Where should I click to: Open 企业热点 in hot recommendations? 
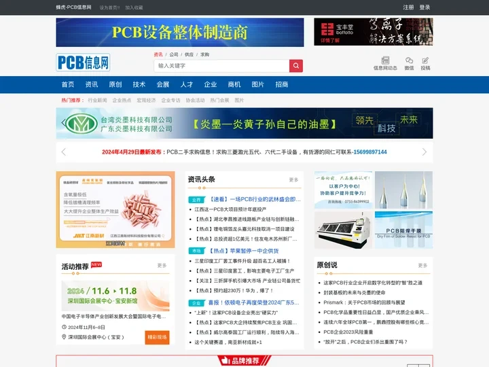(x=122, y=100)
